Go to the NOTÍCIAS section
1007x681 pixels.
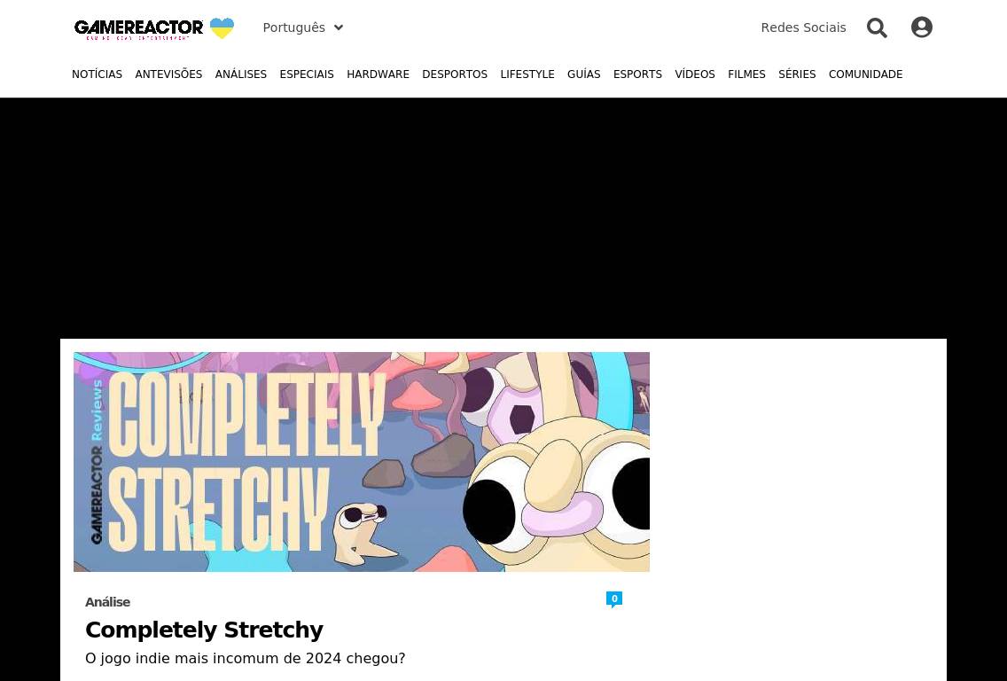pyautogui.click(x=97, y=74)
